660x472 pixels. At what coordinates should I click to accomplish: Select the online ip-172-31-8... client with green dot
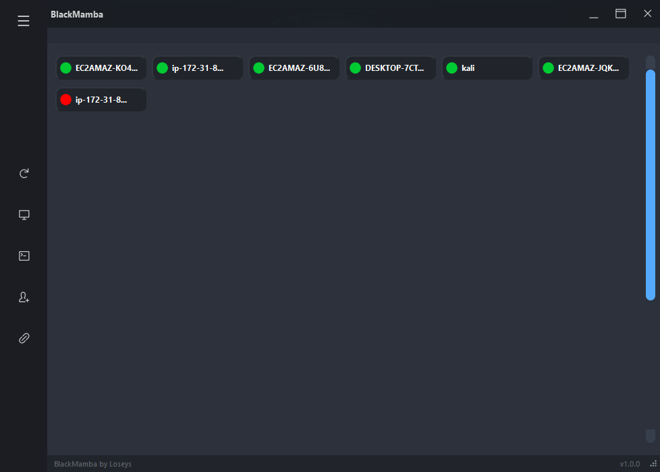[x=198, y=68]
